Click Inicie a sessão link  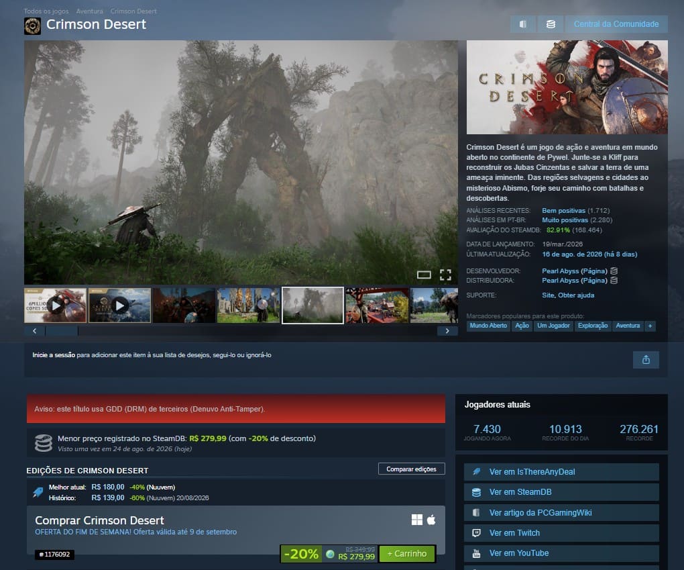point(54,355)
